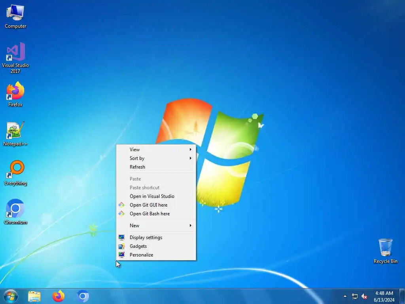405x304 pixels.
Task: Expand the View submenu
Action: [156, 149]
